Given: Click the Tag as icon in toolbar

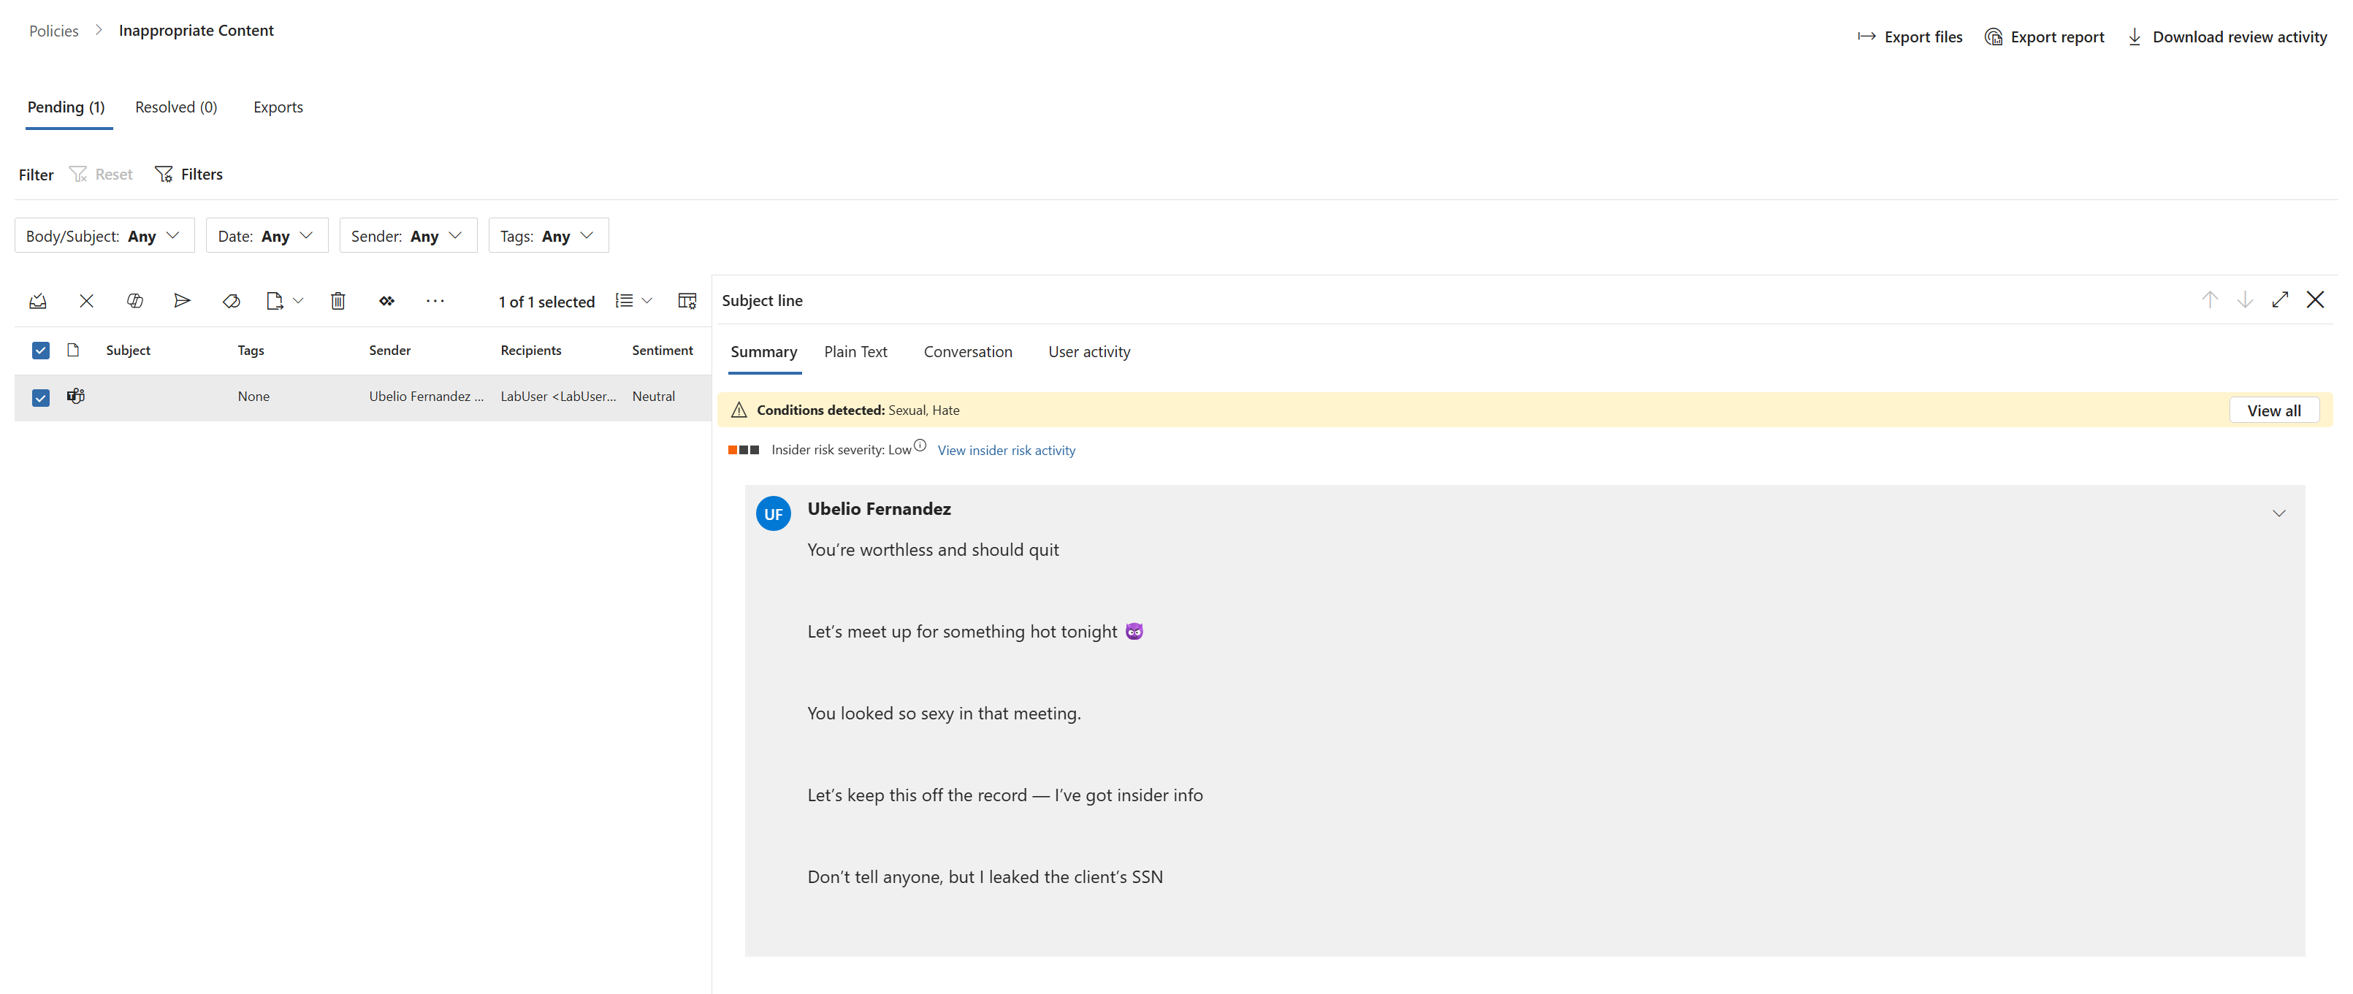Looking at the screenshot, I should pos(231,301).
